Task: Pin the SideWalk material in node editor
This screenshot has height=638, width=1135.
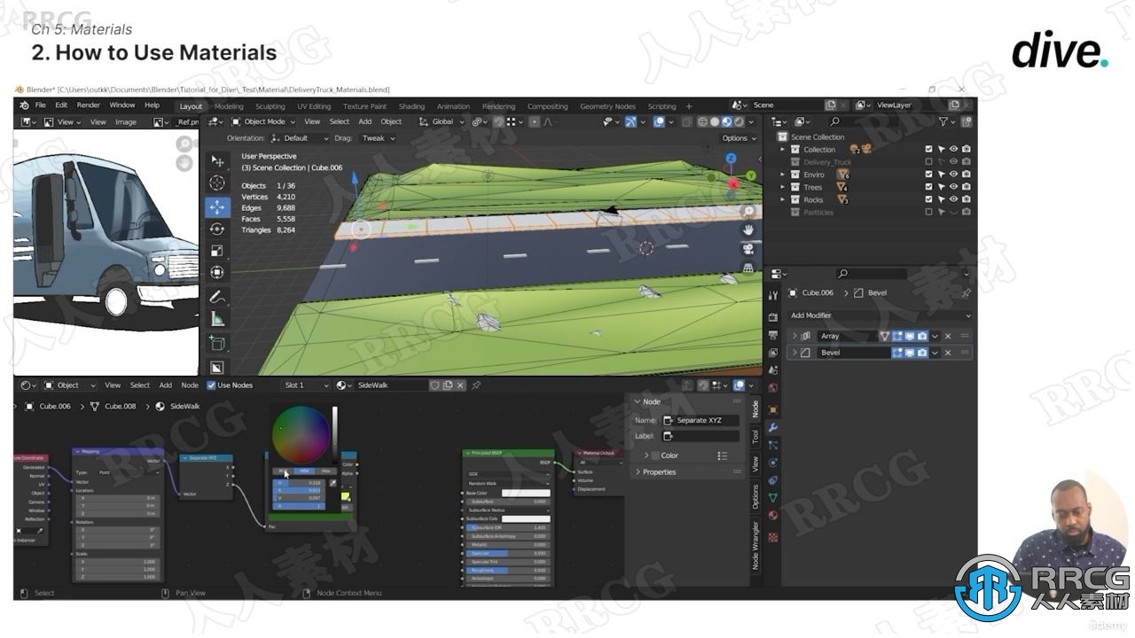Action: click(476, 385)
